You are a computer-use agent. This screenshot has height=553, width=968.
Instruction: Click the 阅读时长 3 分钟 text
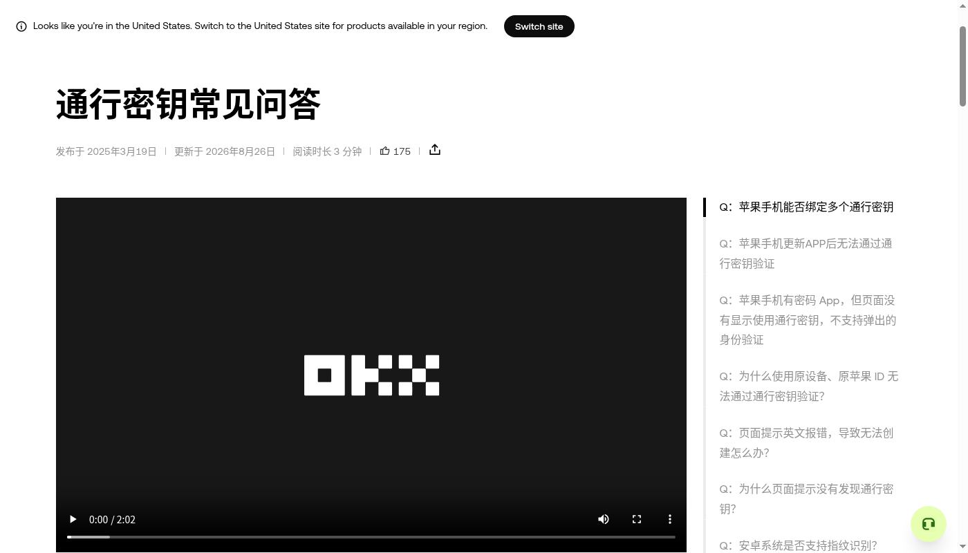327,151
